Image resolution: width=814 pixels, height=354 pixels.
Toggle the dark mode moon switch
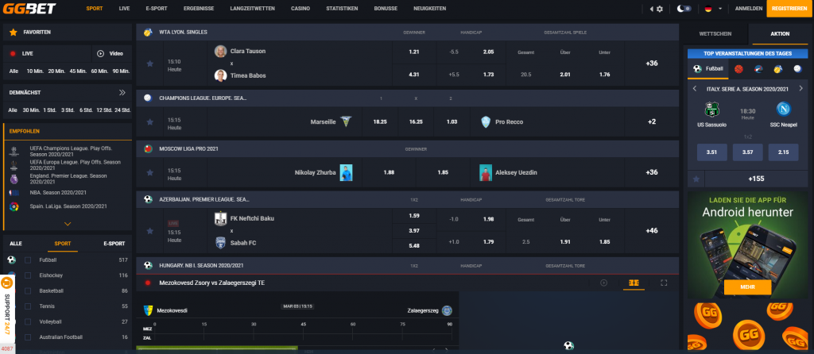coord(684,9)
